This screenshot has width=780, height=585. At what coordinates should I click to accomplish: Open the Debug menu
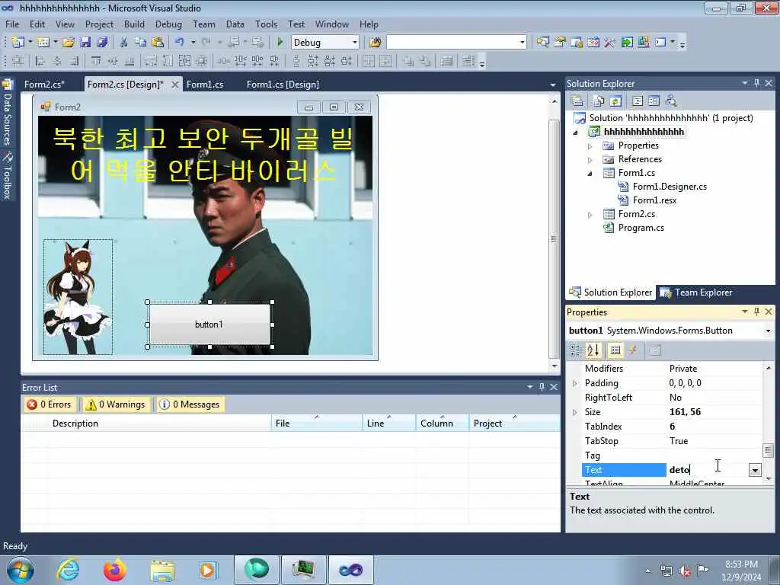pos(168,24)
